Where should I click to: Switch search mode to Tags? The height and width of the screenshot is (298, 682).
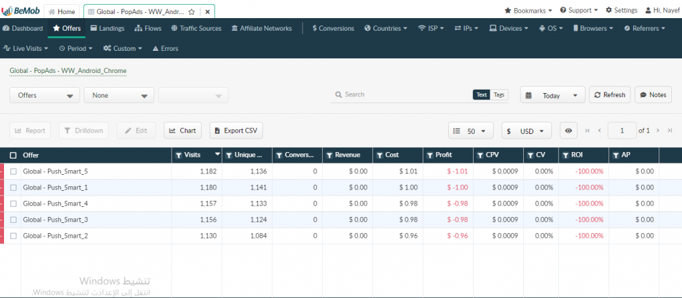point(499,95)
